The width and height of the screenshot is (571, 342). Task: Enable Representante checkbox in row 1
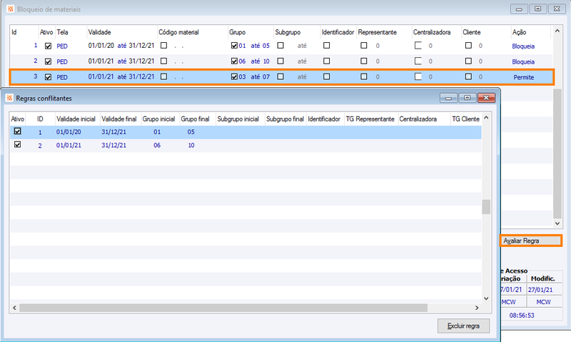coord(364,46)
